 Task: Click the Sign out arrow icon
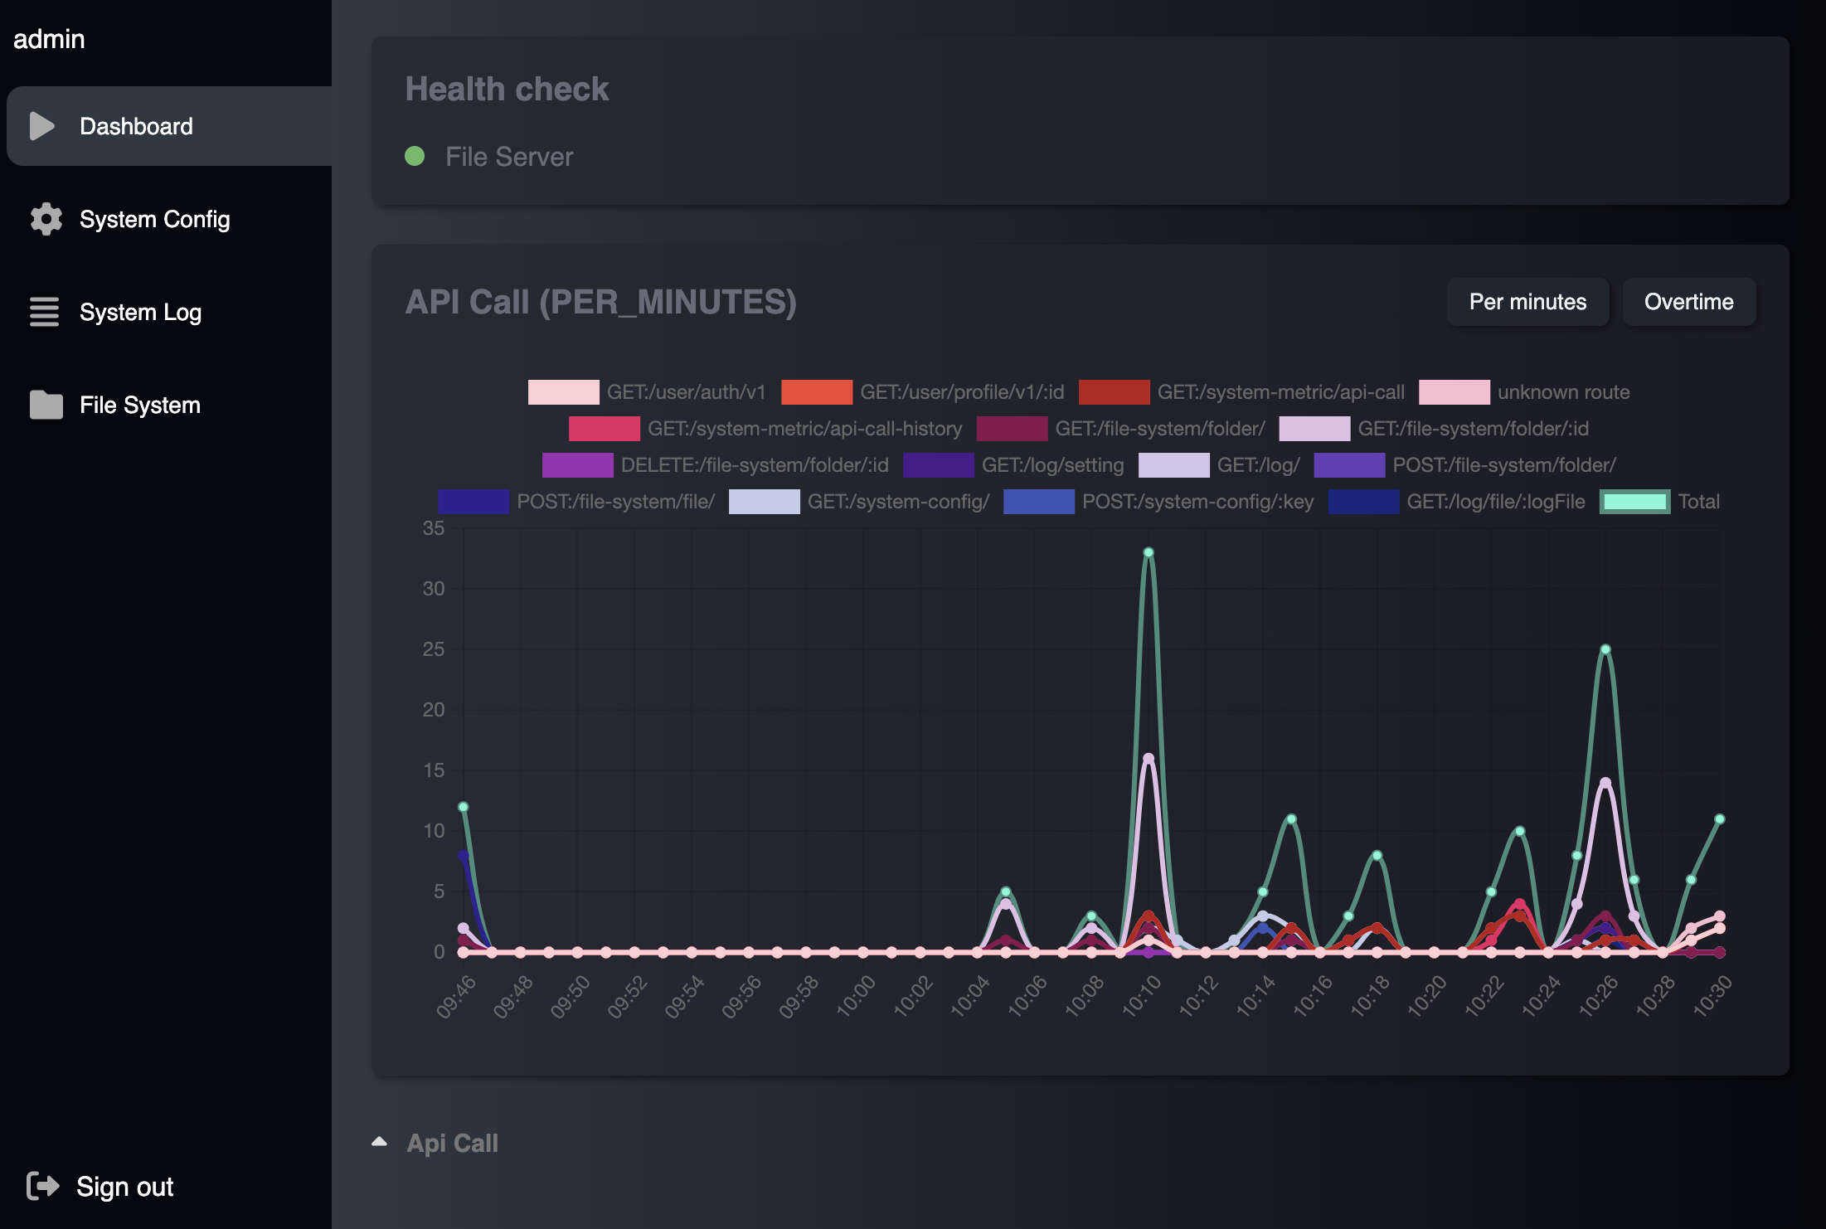[42, 1186]
